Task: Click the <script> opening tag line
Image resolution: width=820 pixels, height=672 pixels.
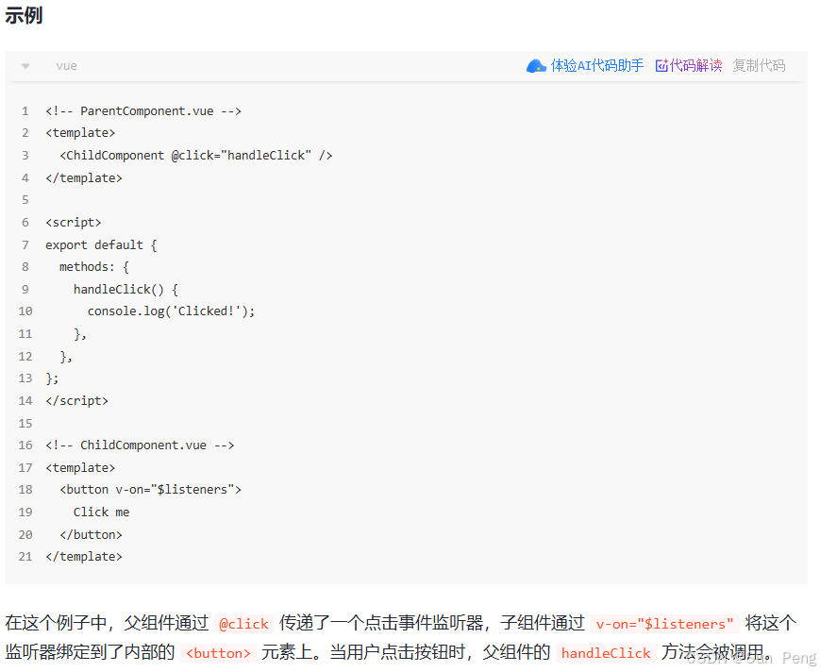Action: click(x=74, y=222)
